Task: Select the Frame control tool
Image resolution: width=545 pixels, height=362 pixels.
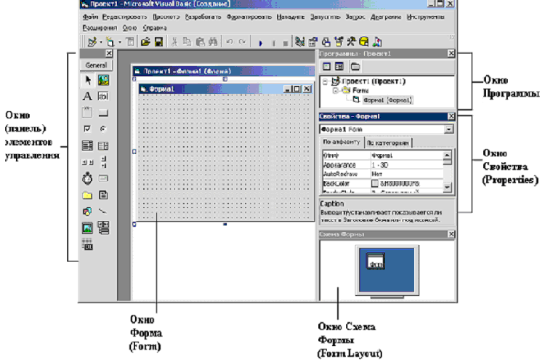Action: pos(87,113)
